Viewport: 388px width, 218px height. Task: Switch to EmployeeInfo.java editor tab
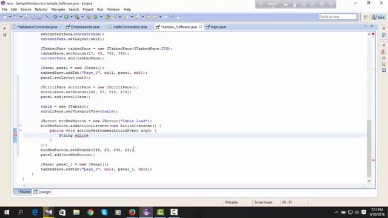82,27
